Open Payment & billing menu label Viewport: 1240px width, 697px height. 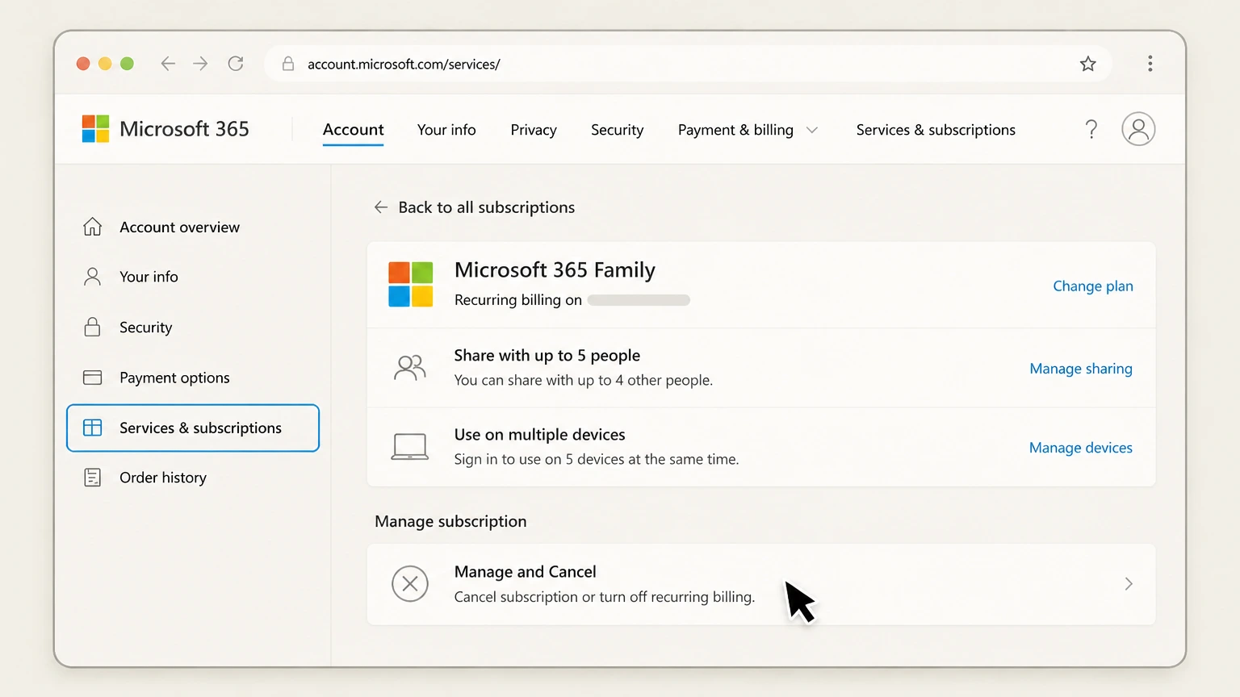point(735,130)
